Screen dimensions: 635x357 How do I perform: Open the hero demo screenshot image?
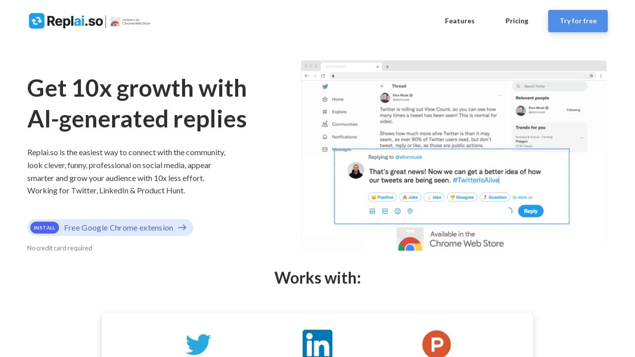coord(454,156)
